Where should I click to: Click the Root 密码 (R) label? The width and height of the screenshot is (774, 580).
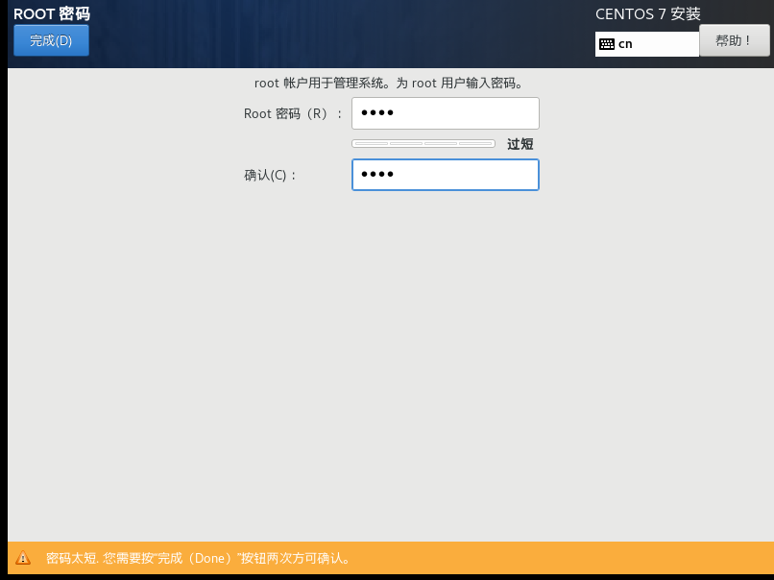[293, 113]
